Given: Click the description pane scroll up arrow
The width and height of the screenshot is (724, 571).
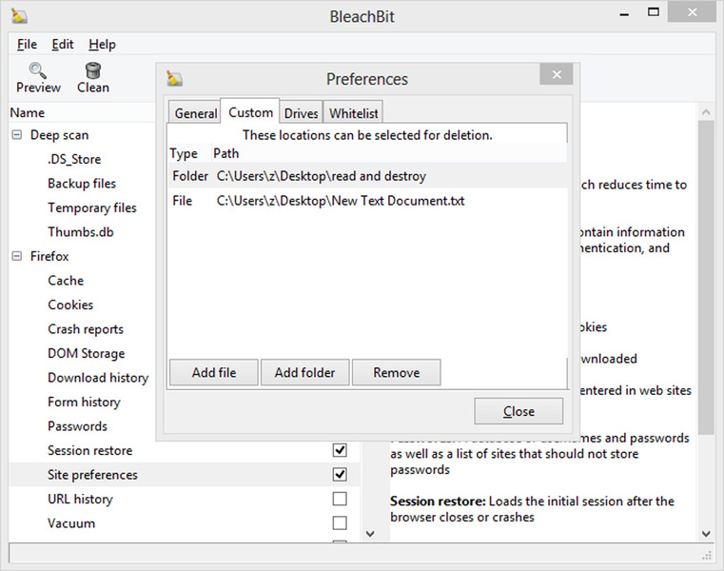Looking at the screenshot, I should 706,111.
